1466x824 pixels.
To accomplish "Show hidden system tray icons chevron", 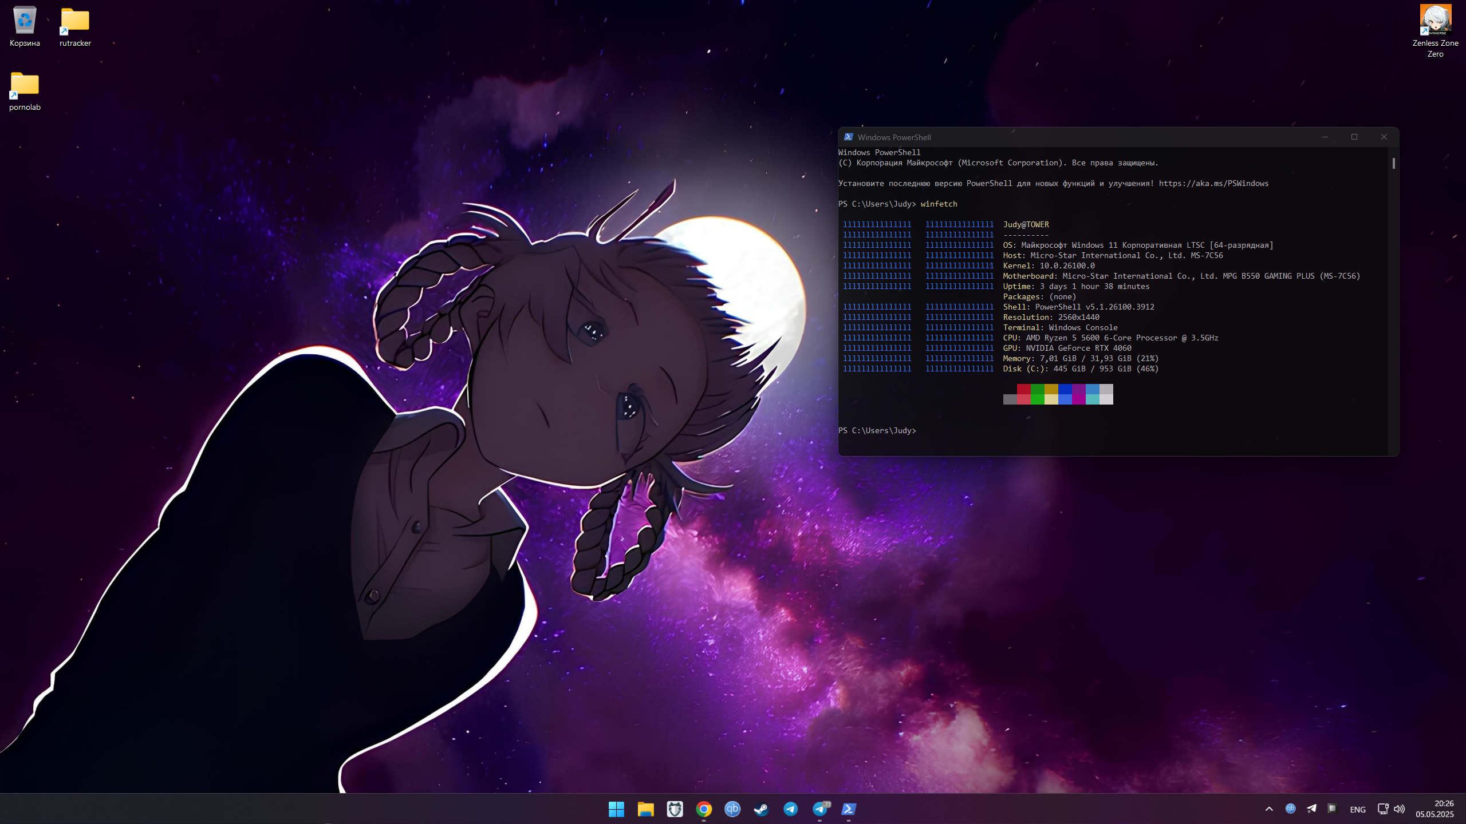I will [1269, 809].
